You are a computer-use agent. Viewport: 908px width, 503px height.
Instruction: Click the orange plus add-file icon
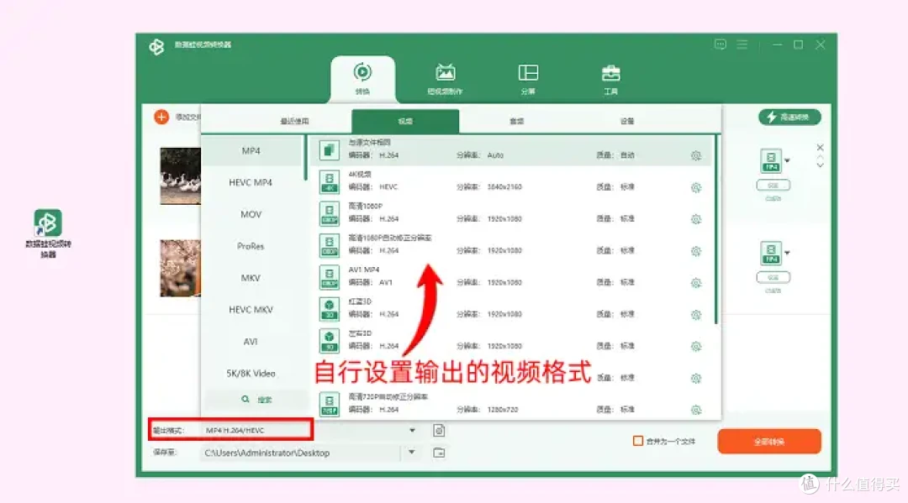tap(161, 117)
